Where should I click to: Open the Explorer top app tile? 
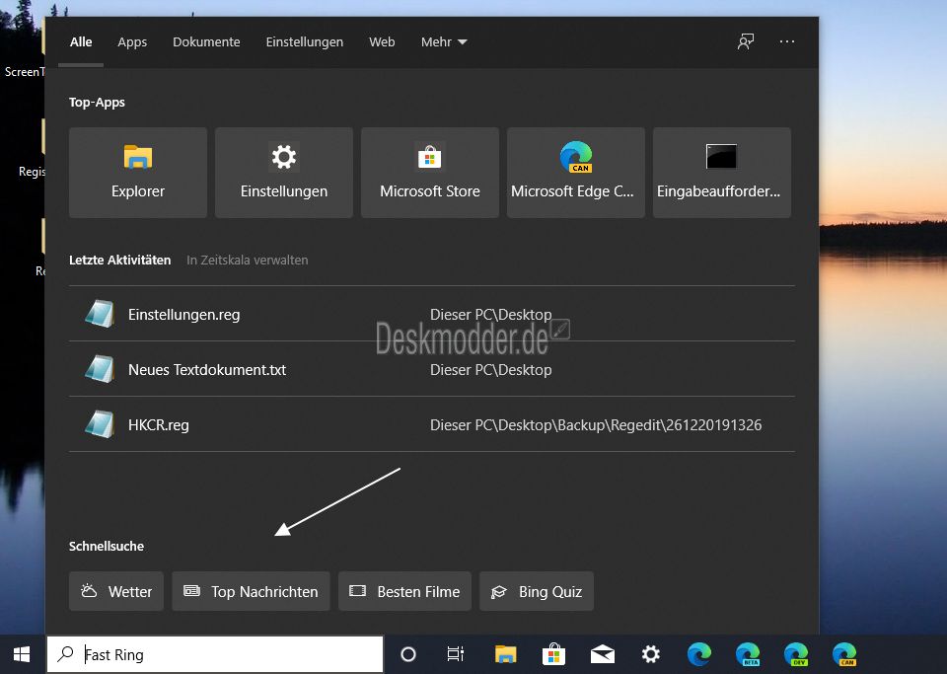tap(138, 172)
